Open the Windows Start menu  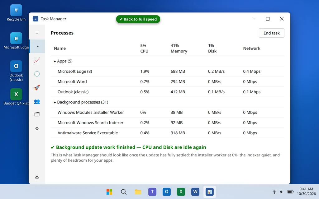coord(109,192)
